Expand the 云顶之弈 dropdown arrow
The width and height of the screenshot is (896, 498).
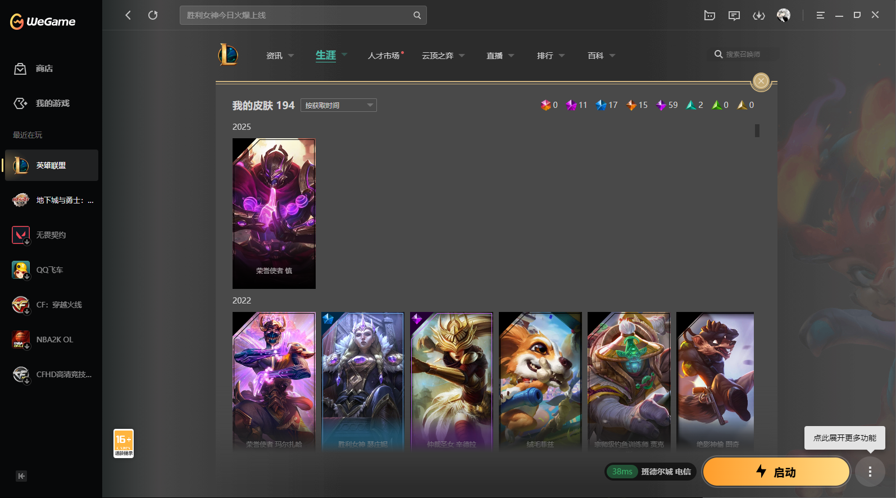point(462,56)
